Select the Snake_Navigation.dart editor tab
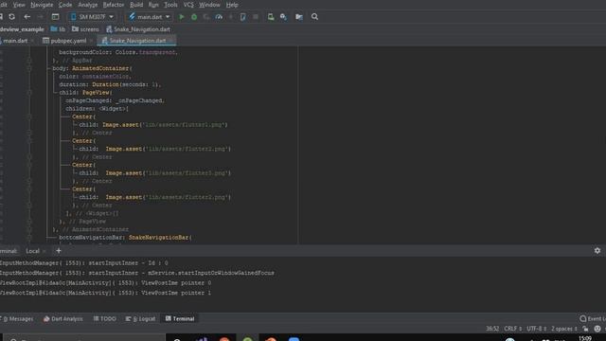This screenshot has height=341, width=606. (x=136, y=41)
